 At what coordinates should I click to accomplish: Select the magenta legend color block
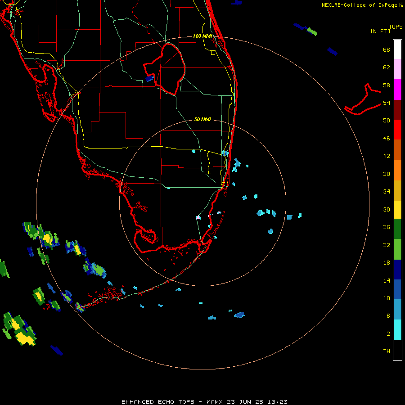point(397,90)
